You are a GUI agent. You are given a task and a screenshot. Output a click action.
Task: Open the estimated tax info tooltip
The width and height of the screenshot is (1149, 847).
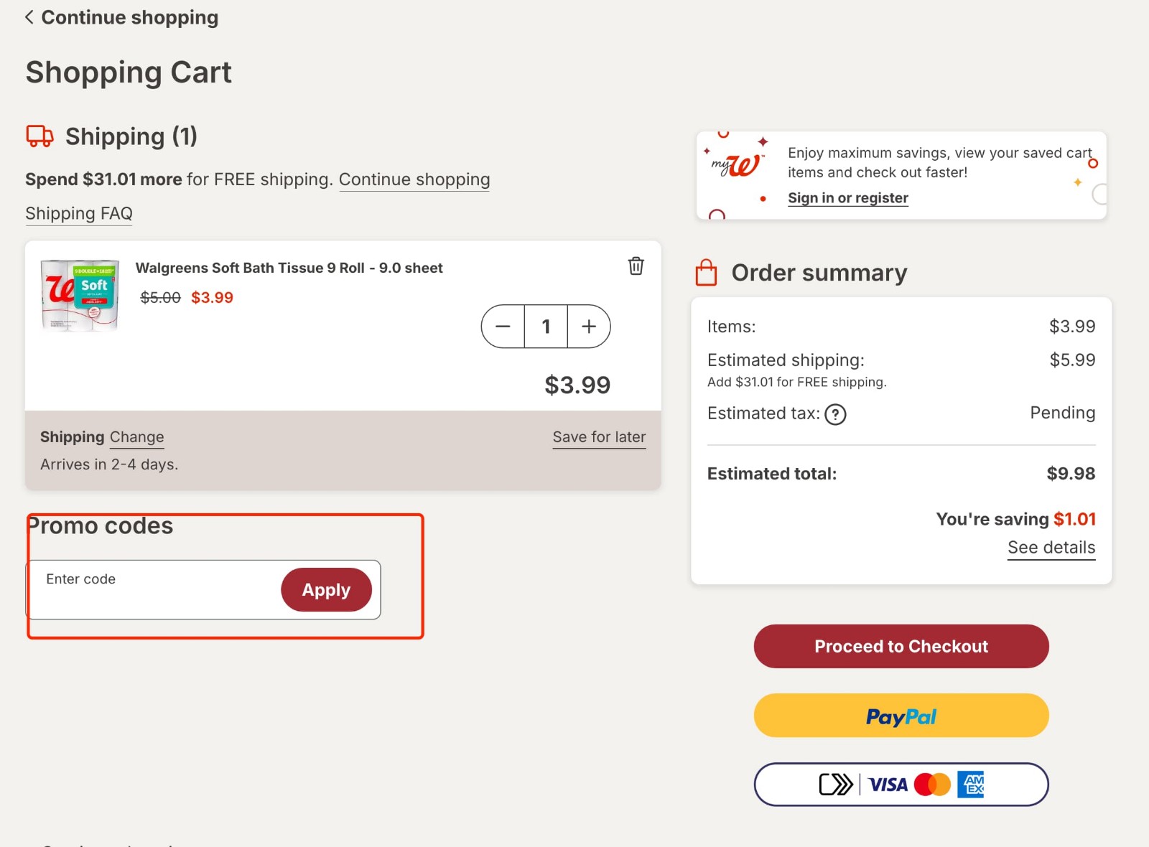[x=835, y=414]
